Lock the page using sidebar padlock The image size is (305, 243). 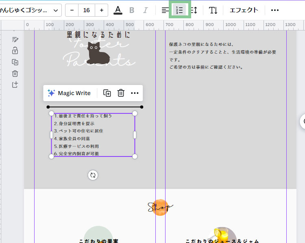pyautogui.click(x=15, y=51)
